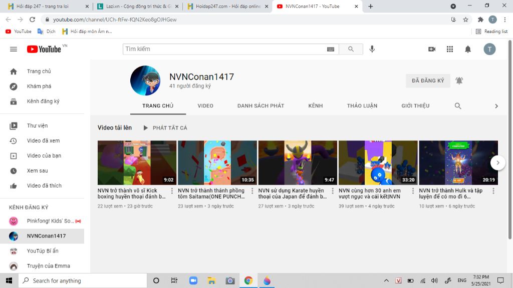Open Kick boxing video thumbnail 9:02
513x288 pixels.
tap(137, 162)
